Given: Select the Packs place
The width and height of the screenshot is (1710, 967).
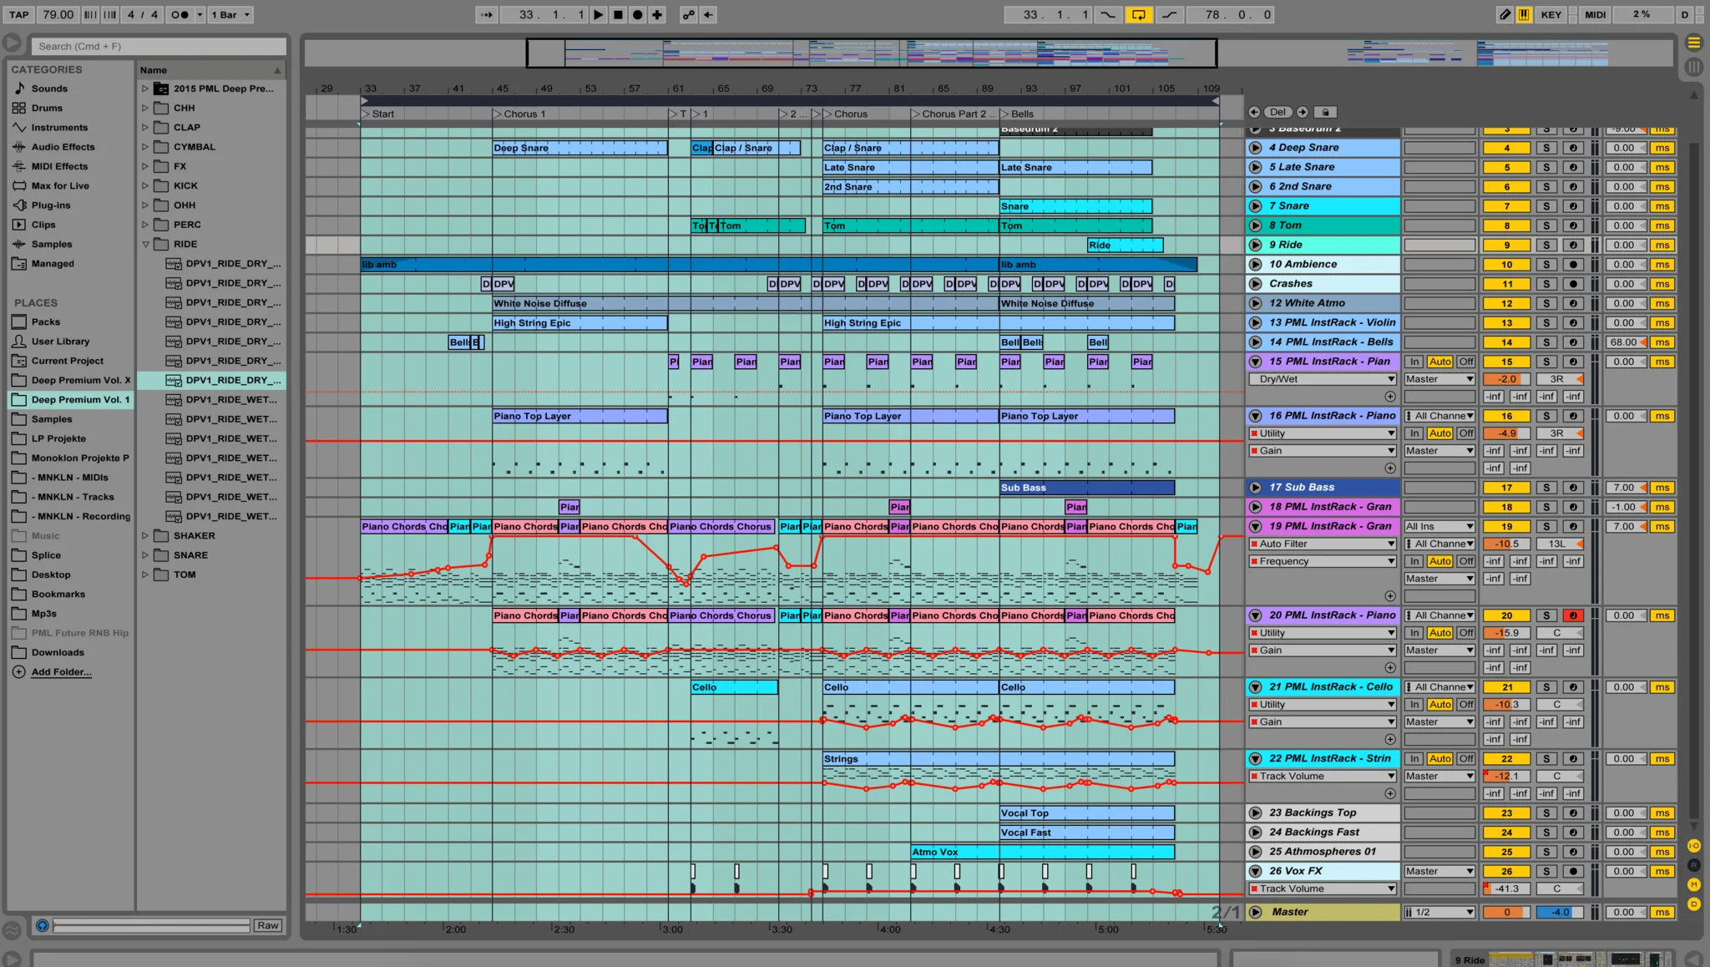Looking at the screenshot, I should point(46,321).
